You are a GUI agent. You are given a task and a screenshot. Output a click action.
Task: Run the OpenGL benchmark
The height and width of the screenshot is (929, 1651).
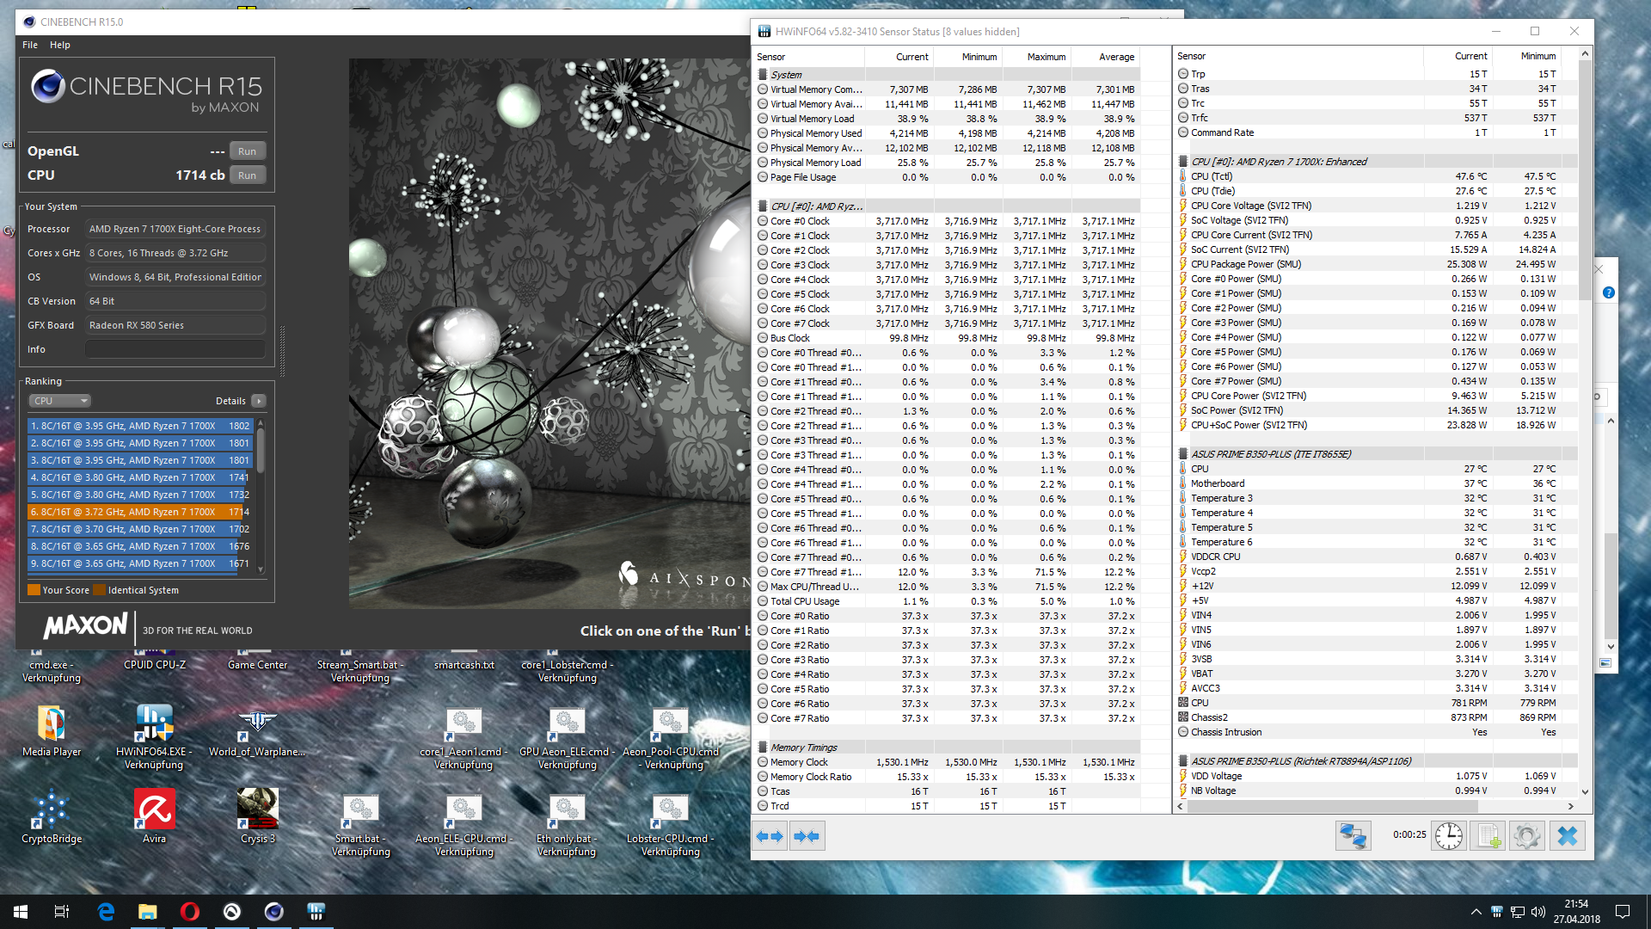(247, 151)
